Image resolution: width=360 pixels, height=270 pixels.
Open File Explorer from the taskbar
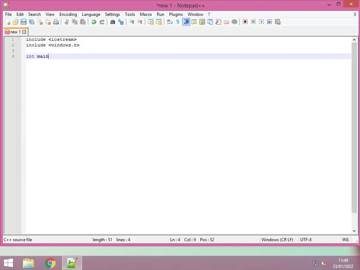pyautogui.click(x=28, y=263)
